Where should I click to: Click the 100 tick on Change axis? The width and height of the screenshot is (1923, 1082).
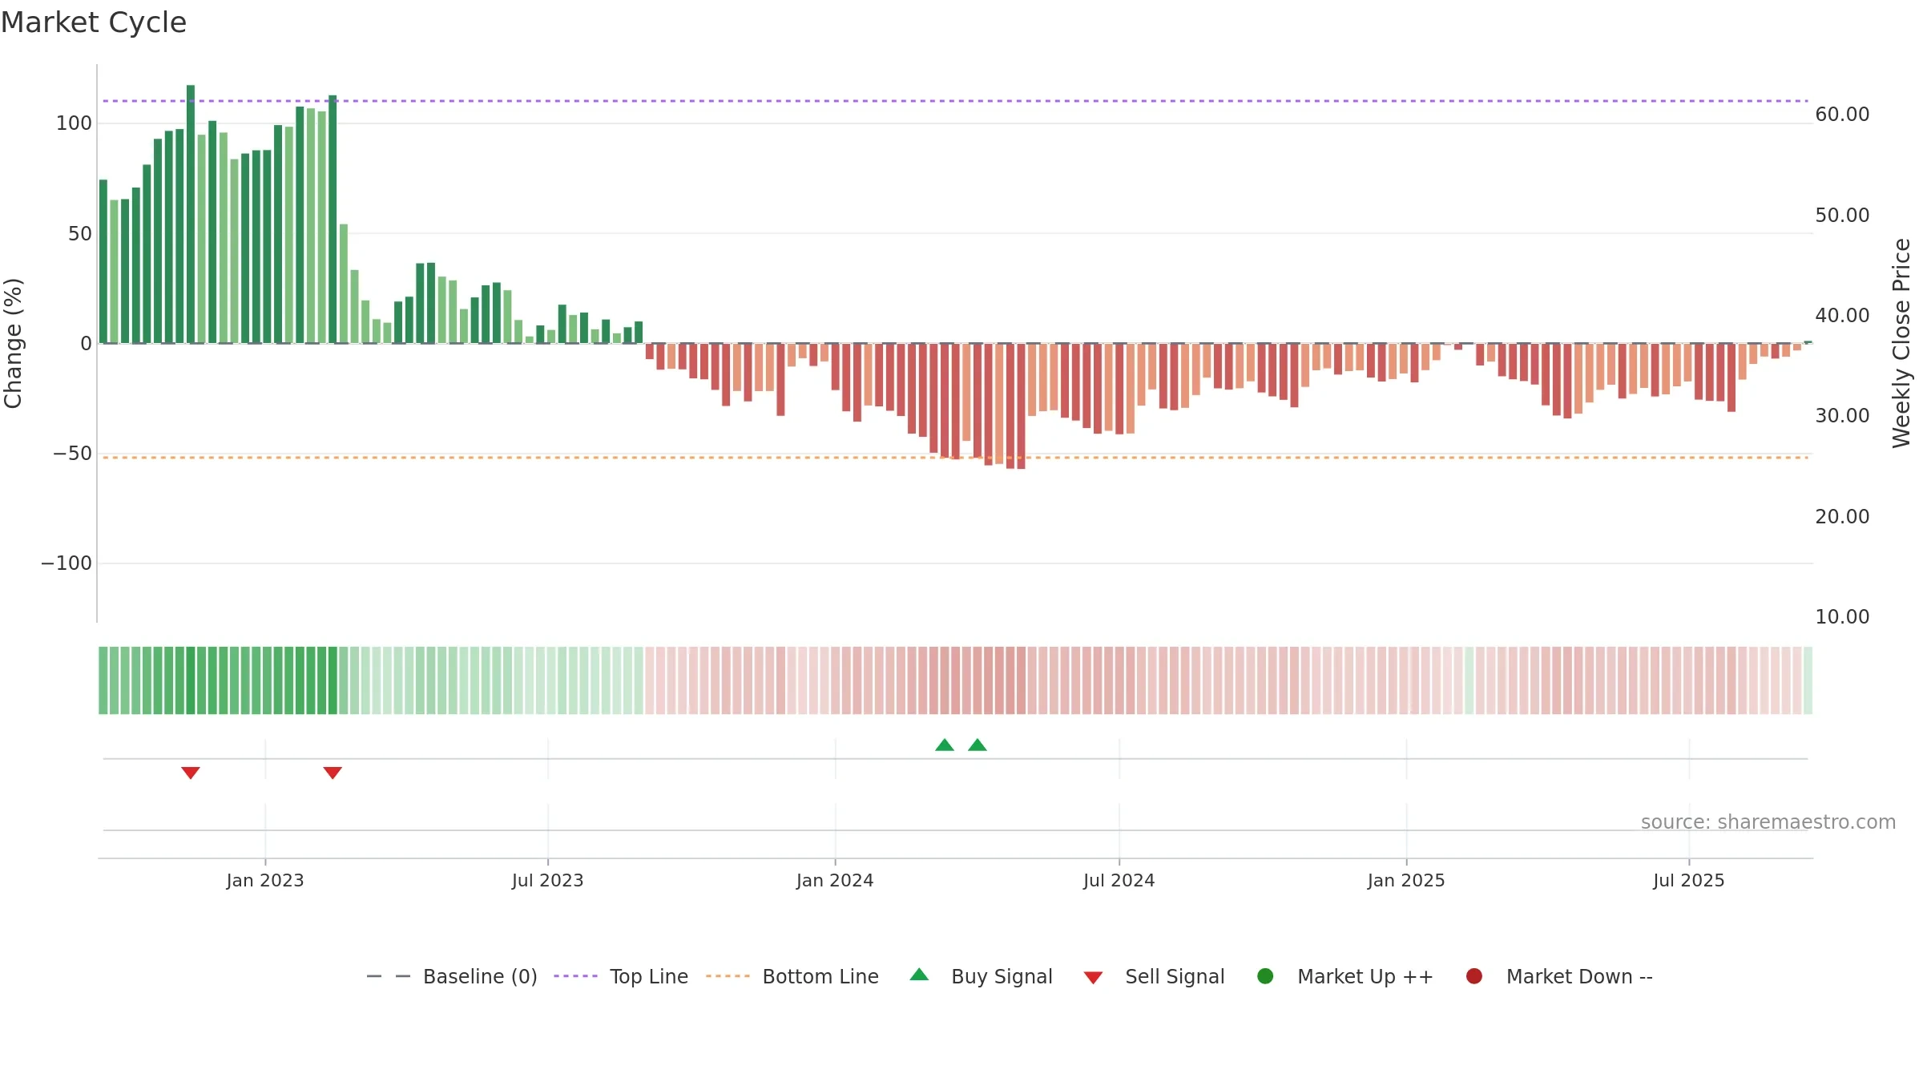click(x=74, y=123)
